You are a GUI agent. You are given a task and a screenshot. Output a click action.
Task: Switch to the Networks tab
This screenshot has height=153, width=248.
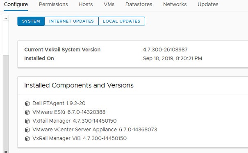(175, 5)
